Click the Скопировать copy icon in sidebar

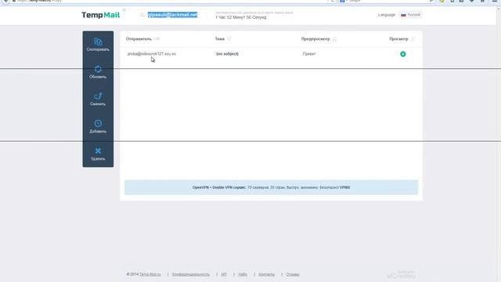98,42
